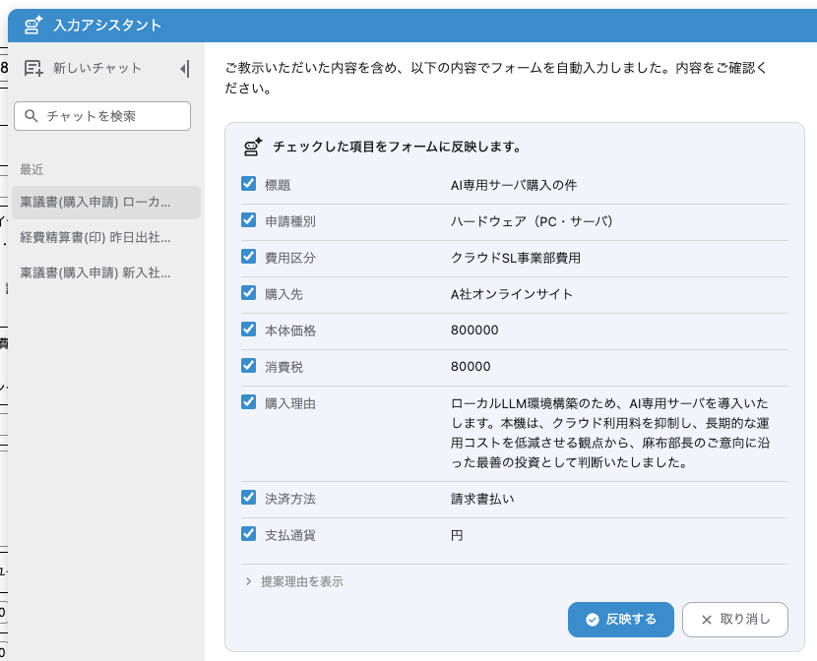
Task: Expand 提案理由を表示 section
Action: (294, 582)
